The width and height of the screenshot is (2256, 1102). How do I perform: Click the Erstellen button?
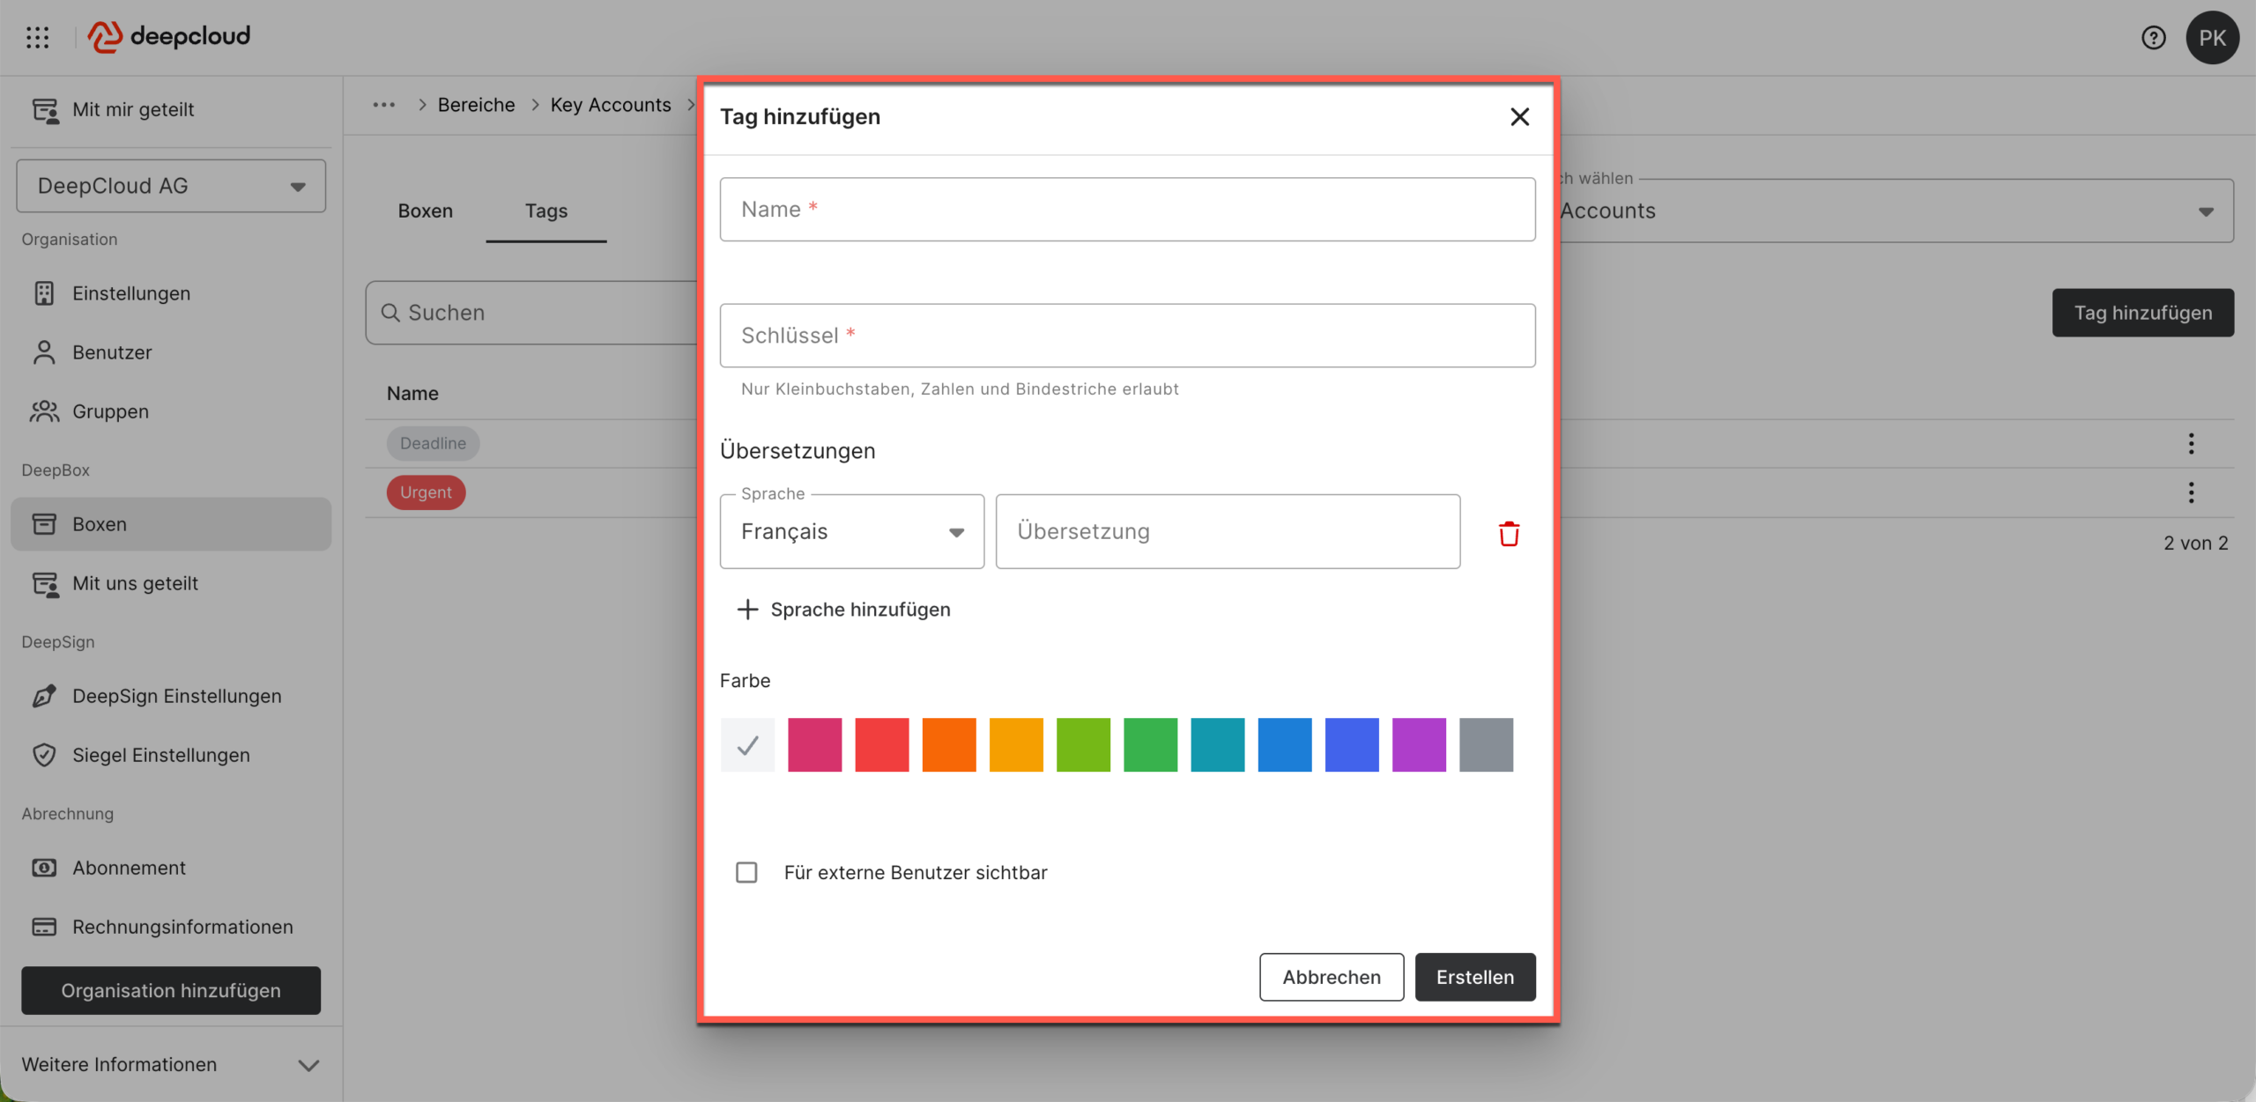[x=1474, y=977]
